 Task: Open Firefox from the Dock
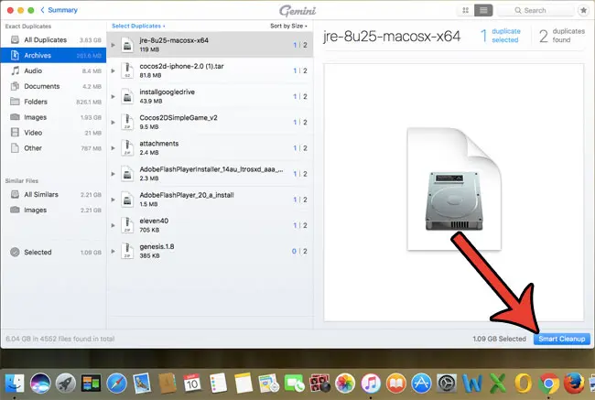pyautogui.click(x=574, y=384)
